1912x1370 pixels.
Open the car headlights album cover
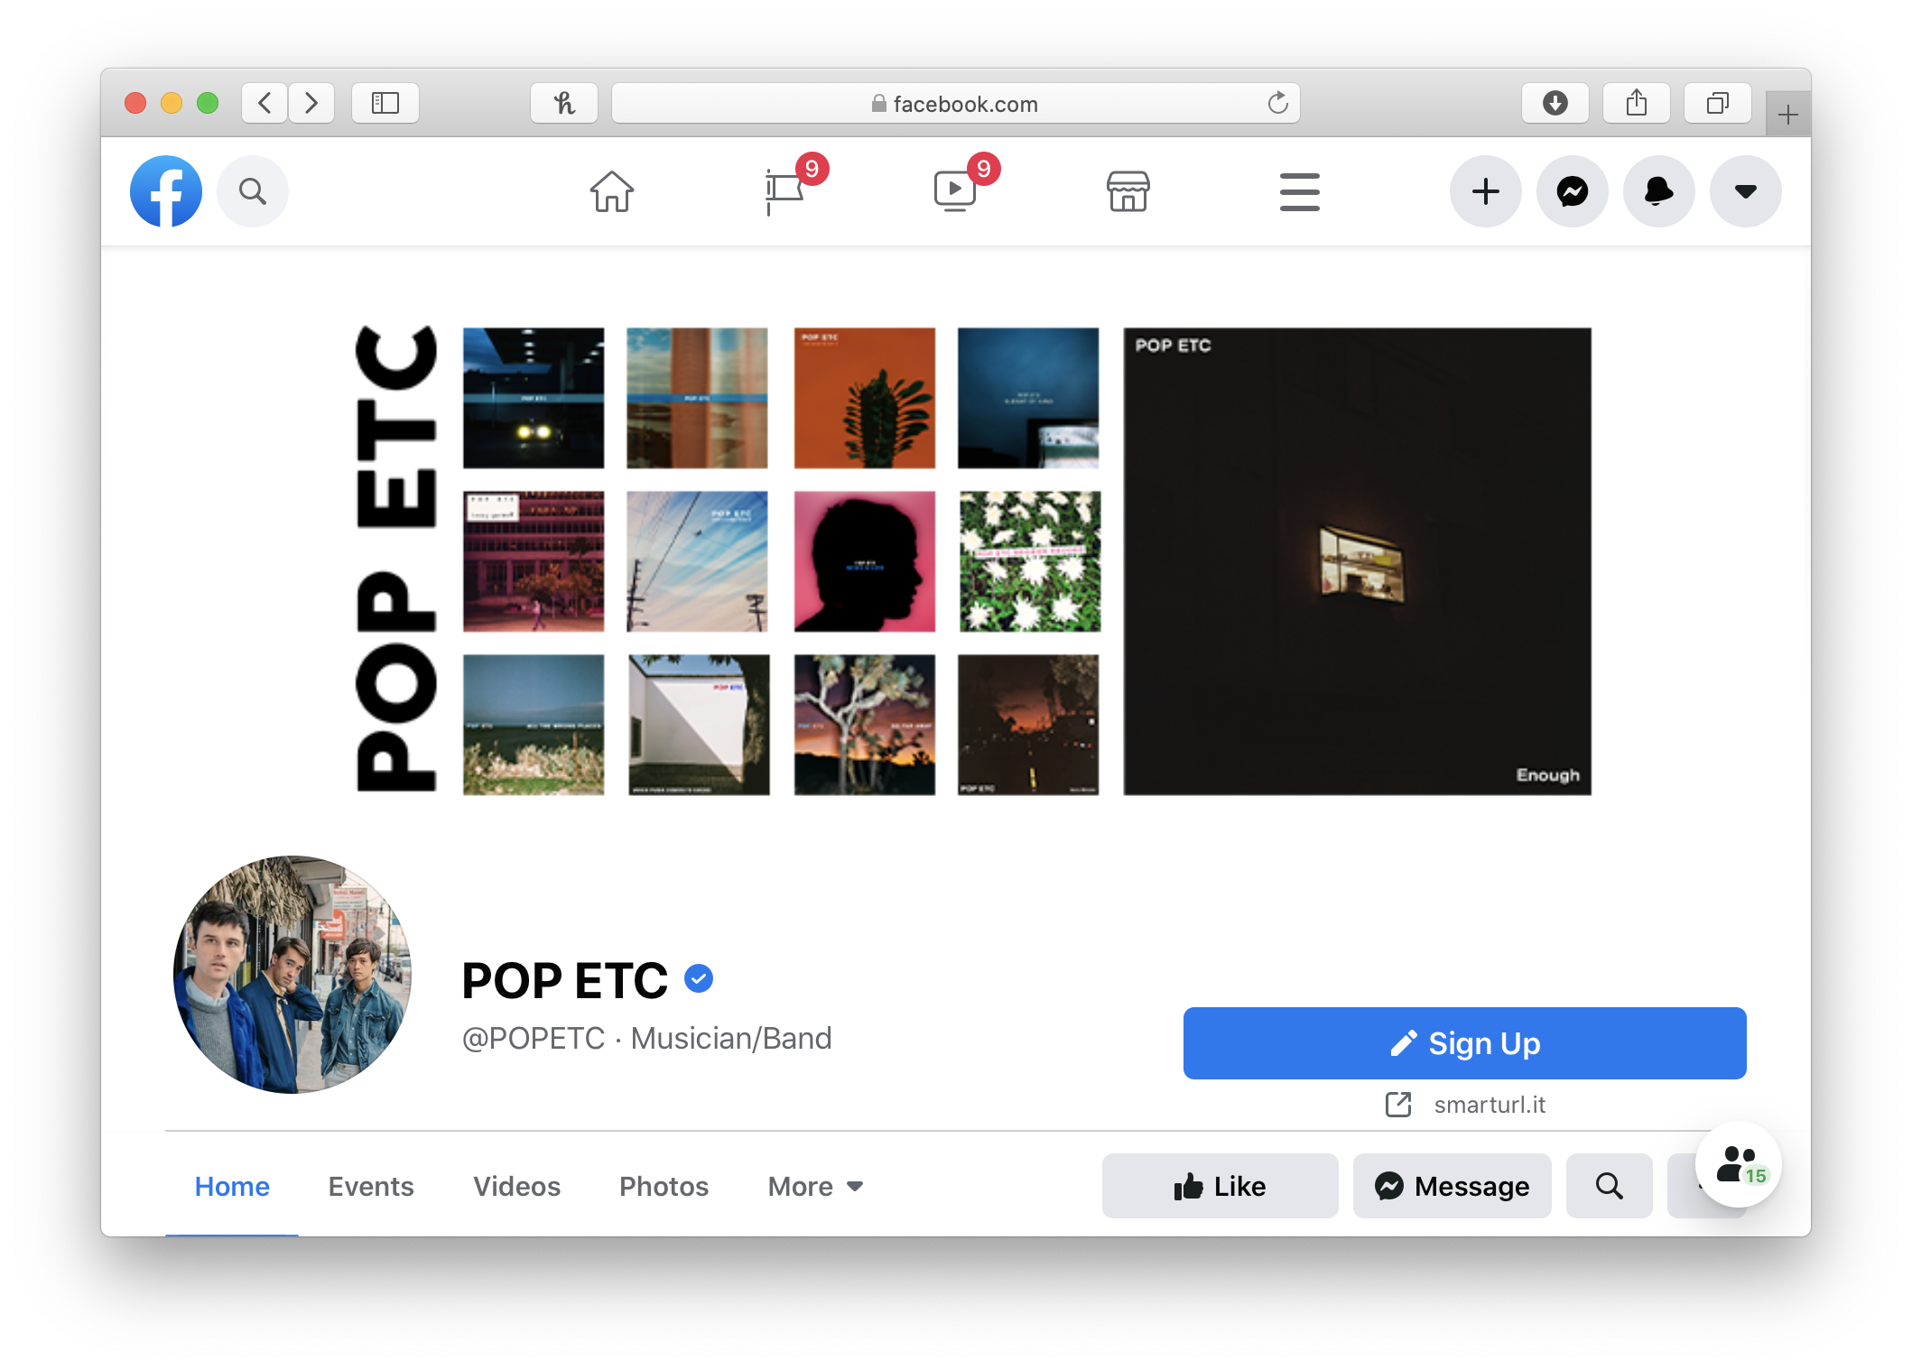534,398
